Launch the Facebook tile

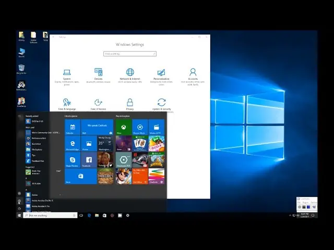[x=89, y=159]
